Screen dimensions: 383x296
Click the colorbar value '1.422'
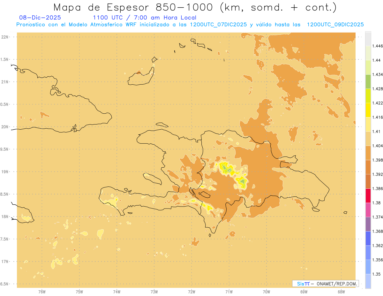pos(378,103)
